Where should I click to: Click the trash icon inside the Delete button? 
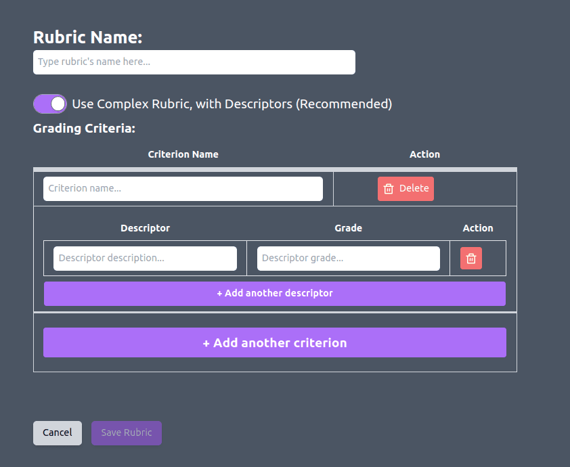pyautogui.click(x=389, y=189)
